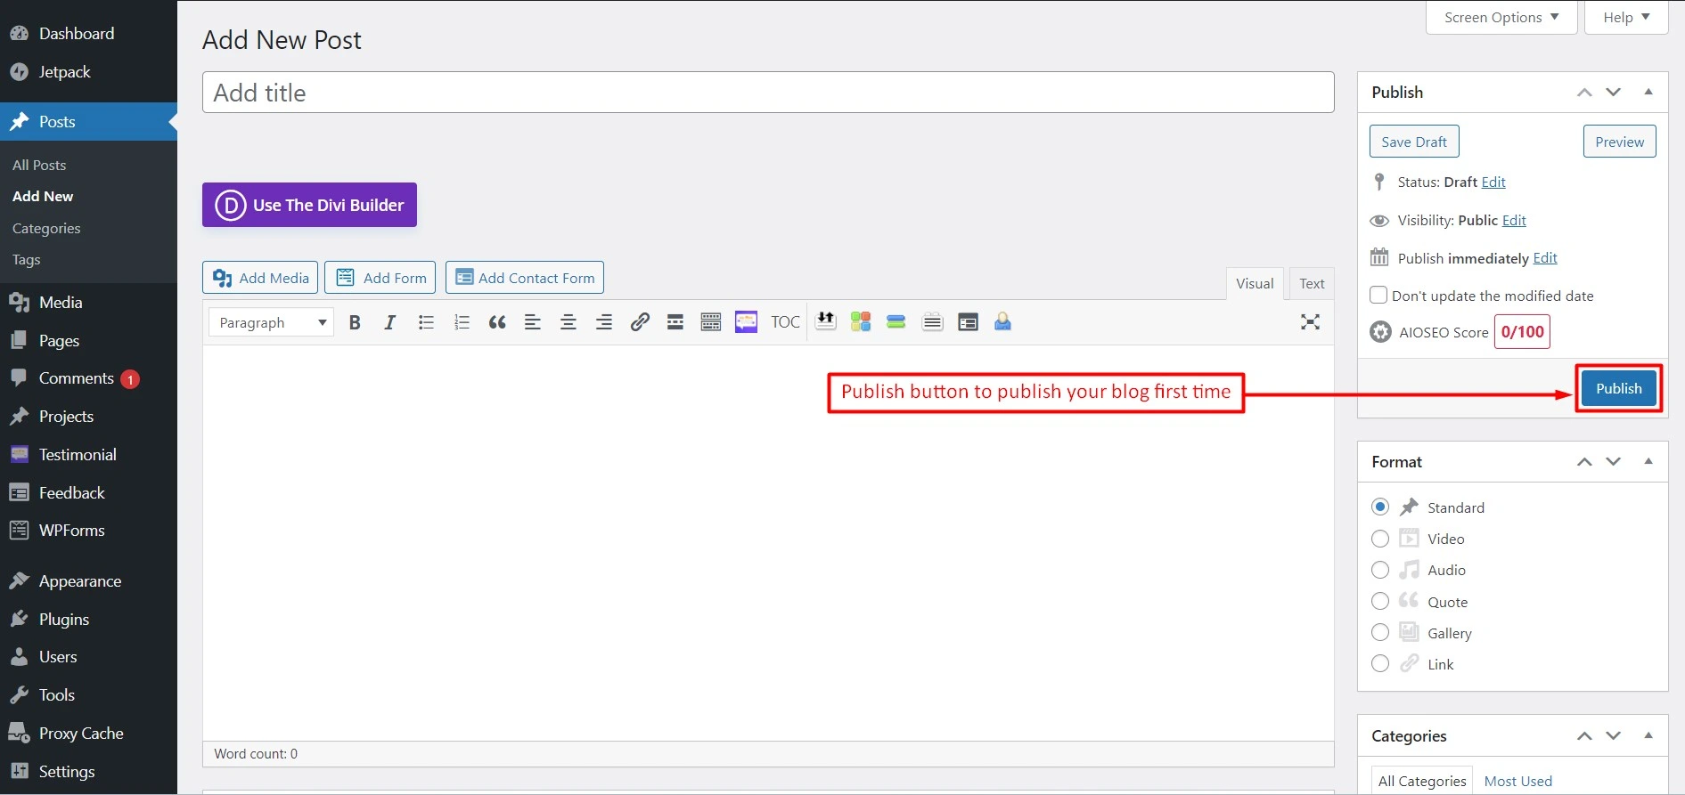
Task: Open the Dashboard menu
Action: coord(88,34)
